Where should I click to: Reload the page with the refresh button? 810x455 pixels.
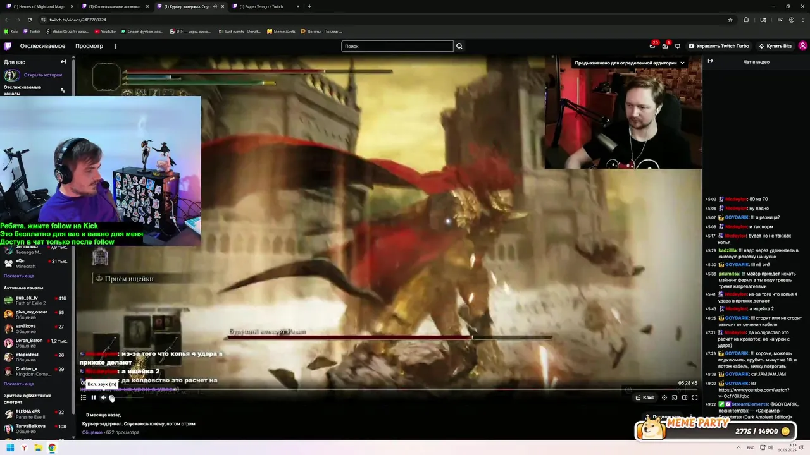(29, 20)
